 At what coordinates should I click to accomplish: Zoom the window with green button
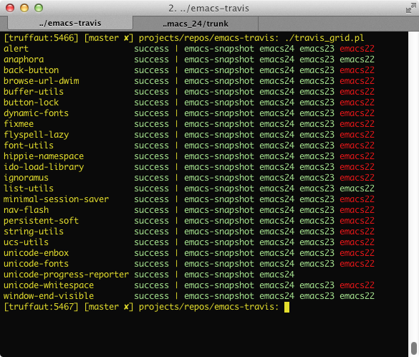click(39, 8)
